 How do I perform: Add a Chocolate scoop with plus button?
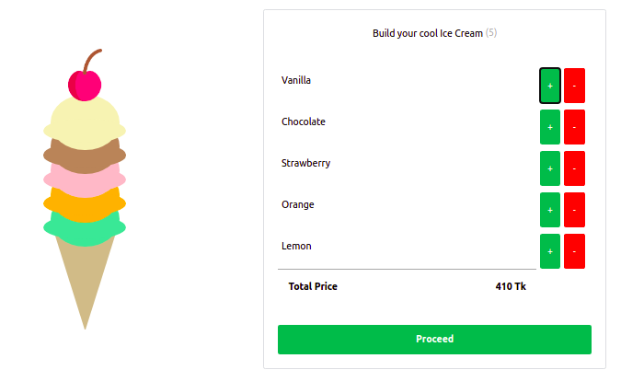[x=550, y=127]
